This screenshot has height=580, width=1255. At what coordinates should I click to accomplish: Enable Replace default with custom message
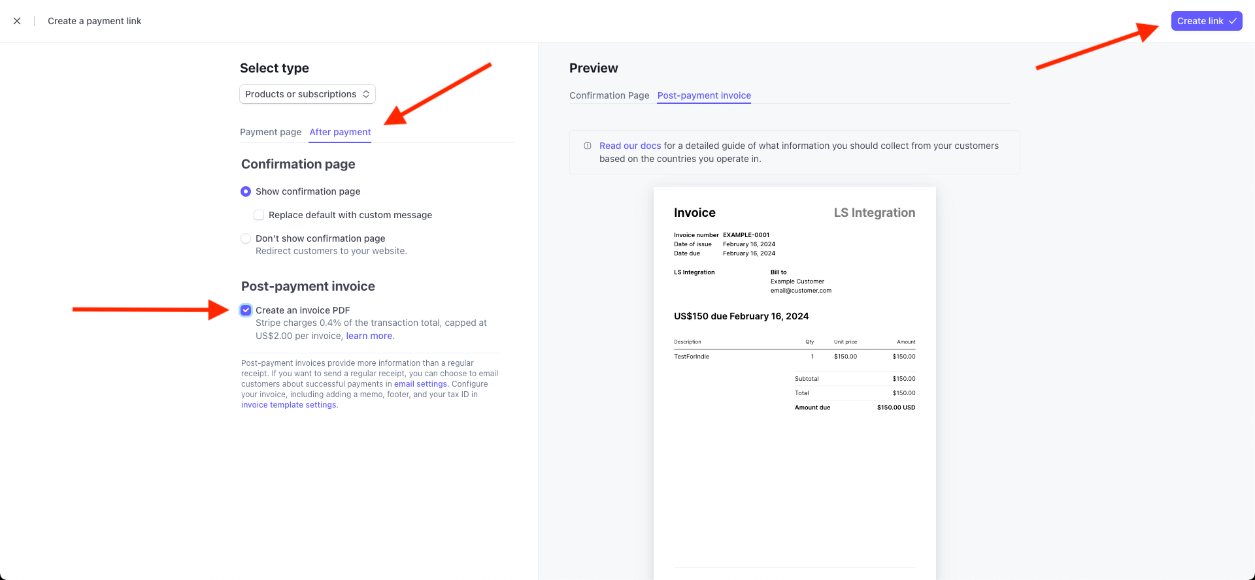click(x=259, y=215)
